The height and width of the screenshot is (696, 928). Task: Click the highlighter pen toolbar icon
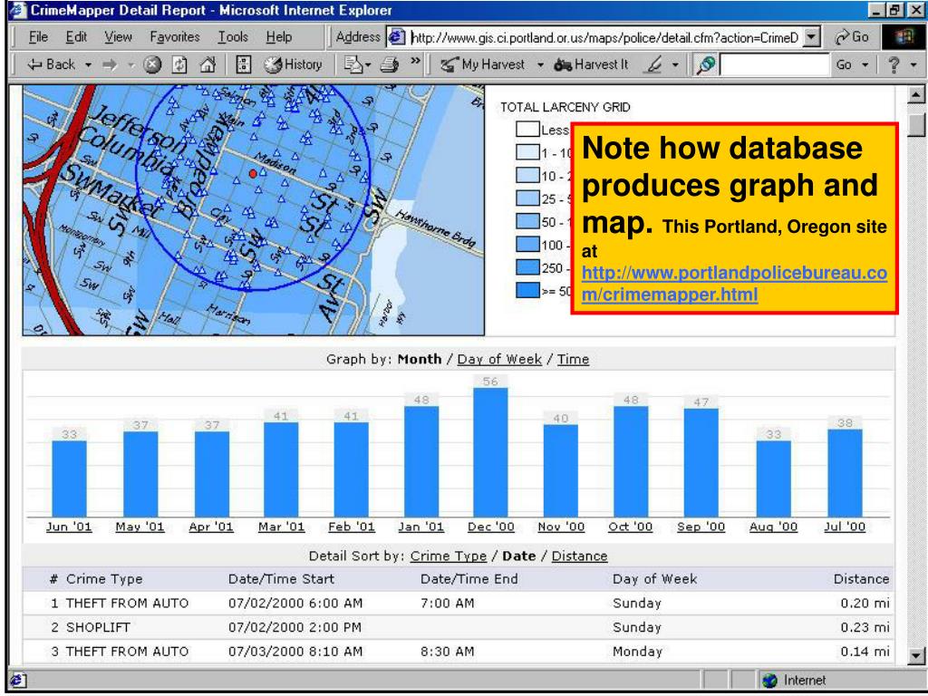653,64
